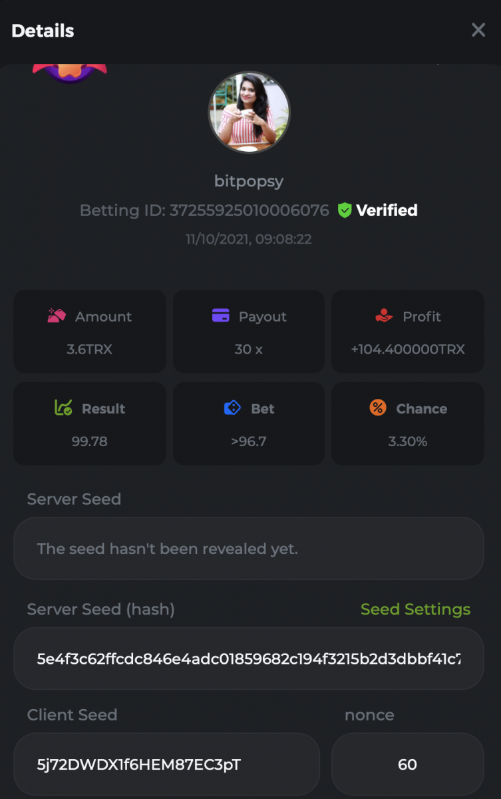This screenshot has width=501, height=799.
Task: Select the Server Seed hash field
Action: click(x=248, y=659)
